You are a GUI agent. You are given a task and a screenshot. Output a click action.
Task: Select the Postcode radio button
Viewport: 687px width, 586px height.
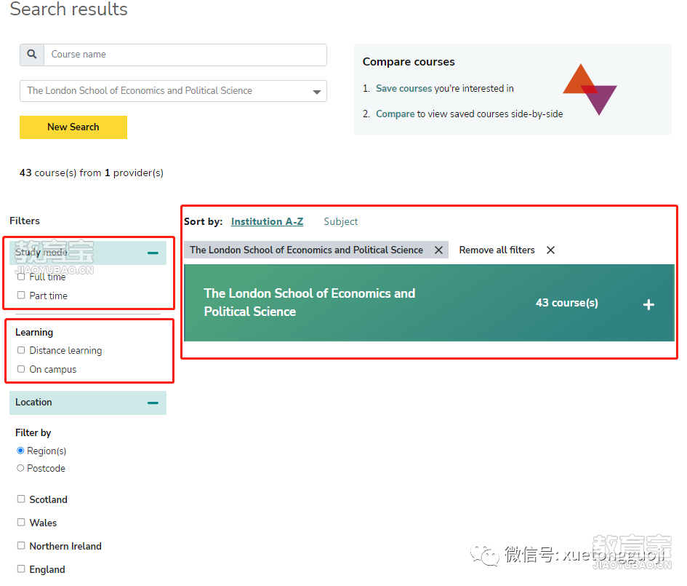tap(20, 468)
